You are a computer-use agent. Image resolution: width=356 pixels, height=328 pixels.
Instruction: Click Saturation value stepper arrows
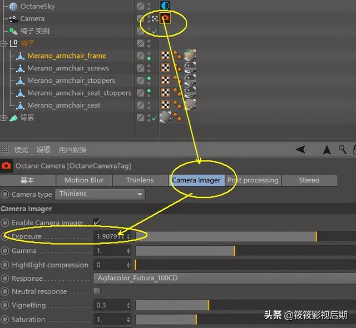coord(128,319)
